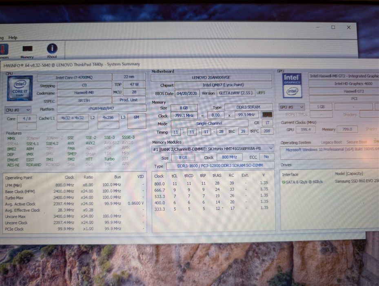Click the 799.1 MHz memory clock field
The width and height of the screenshot is (379, 286).
pyautogui.click(x=184, y=116)
